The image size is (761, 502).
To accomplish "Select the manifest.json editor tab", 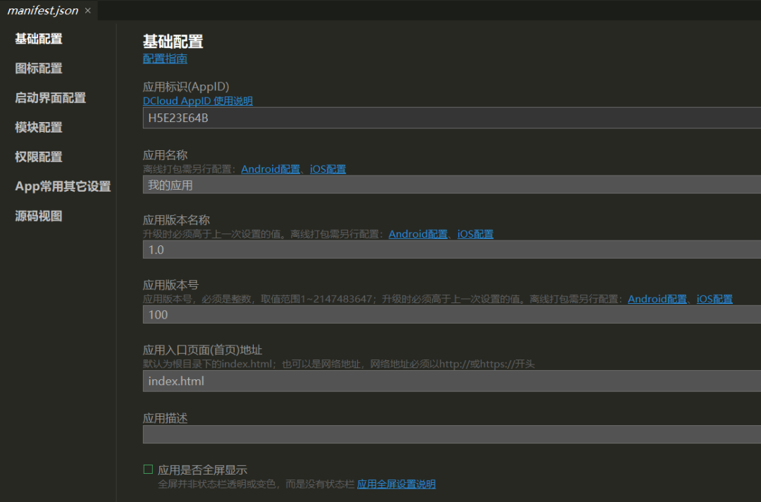I will coord(42,11).
